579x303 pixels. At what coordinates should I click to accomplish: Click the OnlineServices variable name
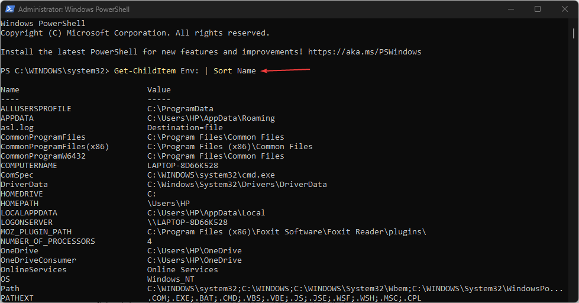pos(34,270)
